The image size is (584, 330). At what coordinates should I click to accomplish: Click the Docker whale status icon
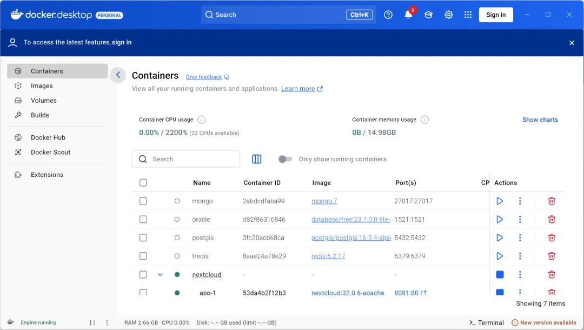tap(11, 322)
